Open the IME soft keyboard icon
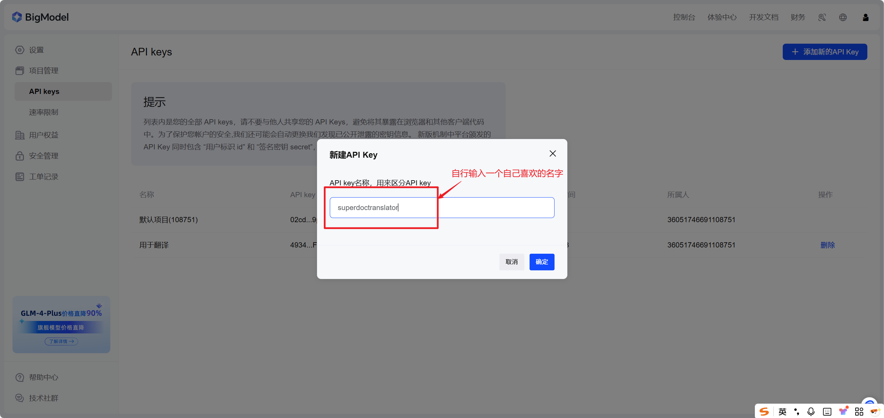884x418 pixels. point(827,411)
